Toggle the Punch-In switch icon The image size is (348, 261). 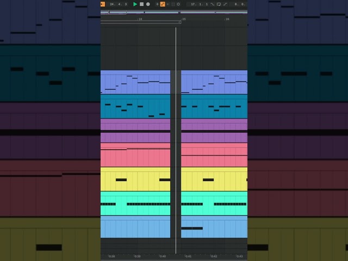213,4
